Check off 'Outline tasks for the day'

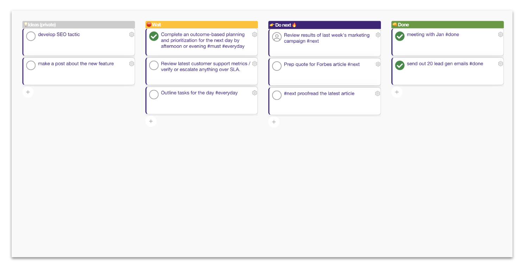(x=154, y=95)
